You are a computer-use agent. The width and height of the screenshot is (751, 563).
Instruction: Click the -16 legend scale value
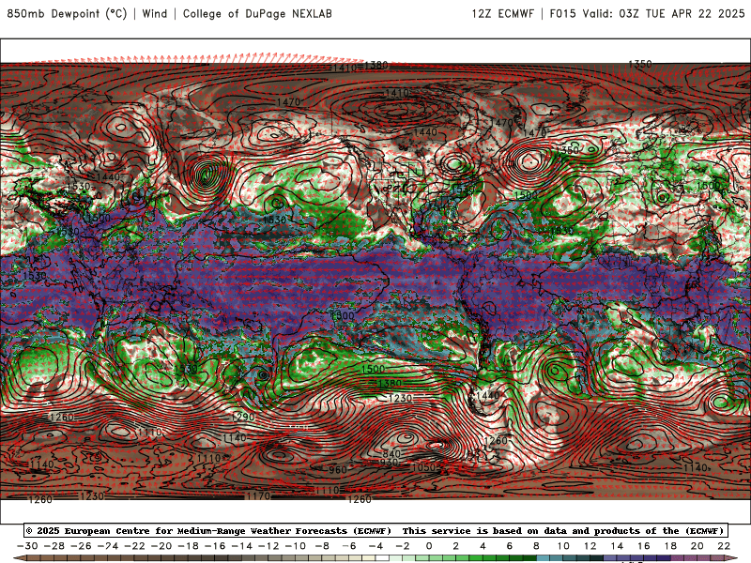point(215,546)
